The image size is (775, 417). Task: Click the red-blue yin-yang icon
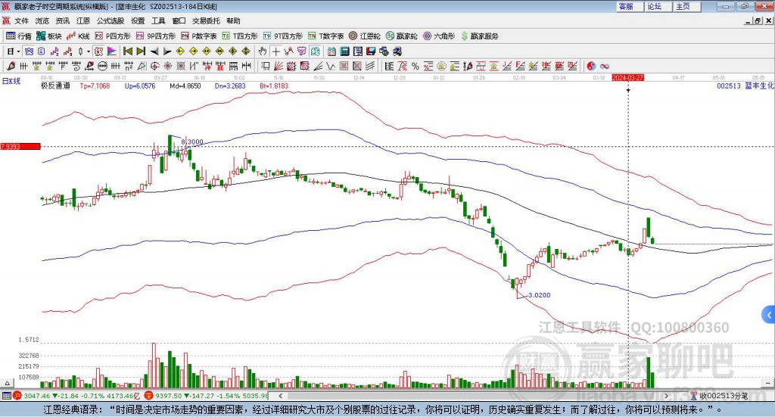pyautogui.click(x=591, y=66)
